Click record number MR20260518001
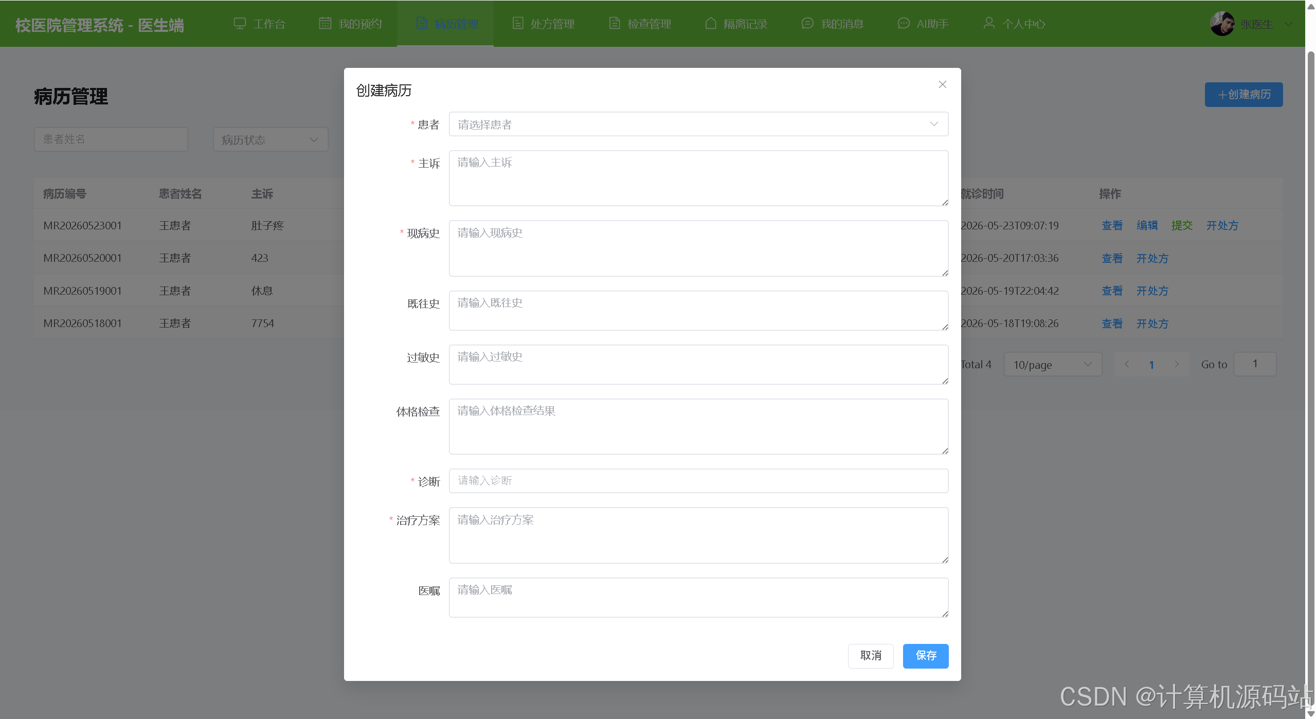 (82, 323)
